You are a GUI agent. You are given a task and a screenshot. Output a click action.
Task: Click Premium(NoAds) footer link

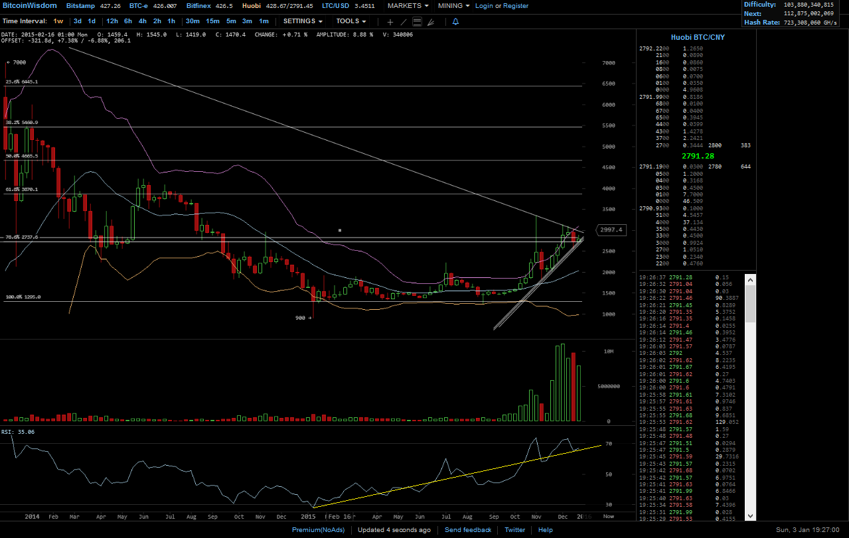[x=318, y=530]
